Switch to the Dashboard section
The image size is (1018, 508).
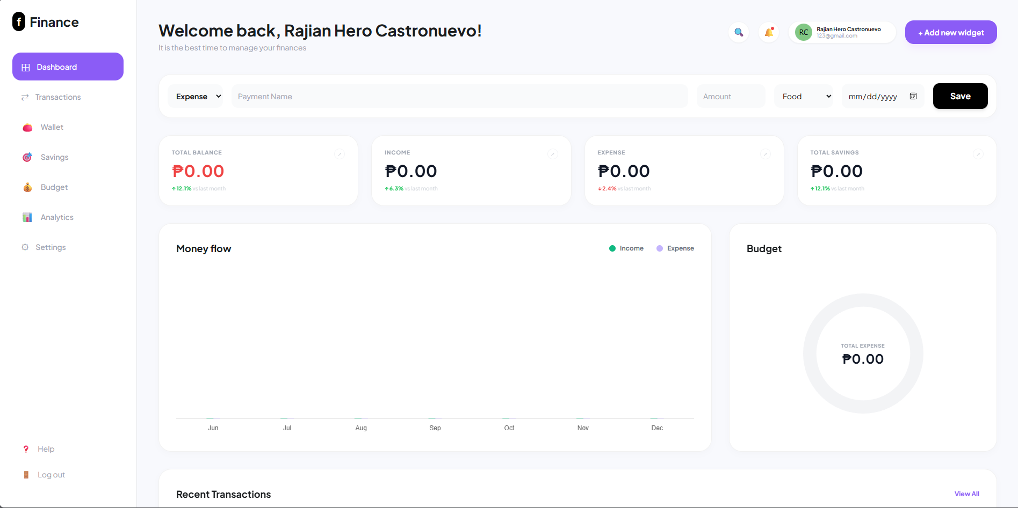pyautogui.click(x=56, y=67)
